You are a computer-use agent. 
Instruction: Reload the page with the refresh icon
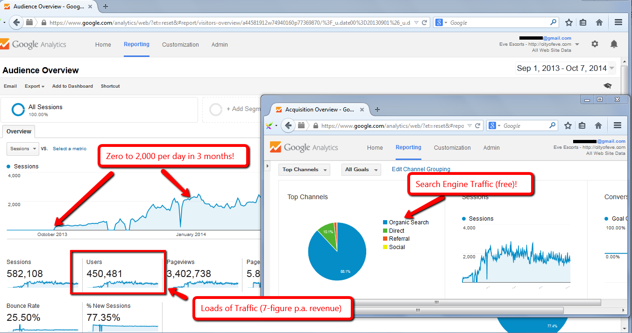pos(423,22)
